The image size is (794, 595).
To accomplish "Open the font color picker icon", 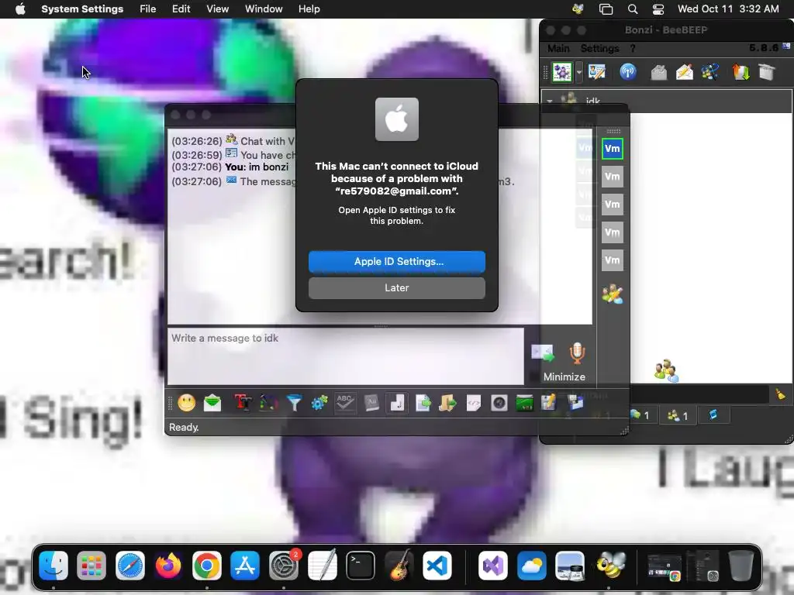I will (268, 403).
